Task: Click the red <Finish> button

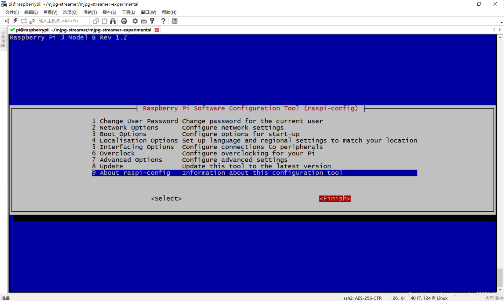Action: (335, 198)
